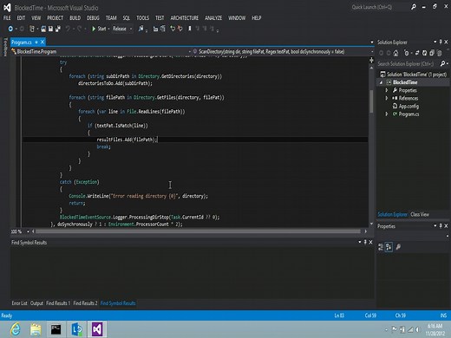Click the Navigate Backward toolbar icon
Screen dimensions: 451x338
10,29
